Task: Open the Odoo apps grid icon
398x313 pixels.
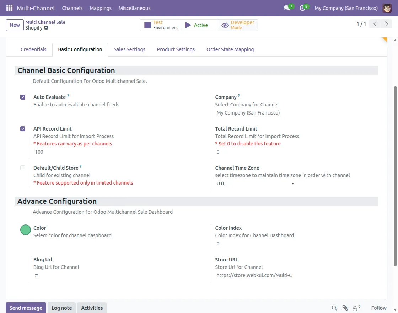Action: [9, 8]
